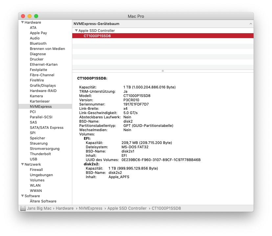Collapse the Hardware section in sidebar
272x236 pixels.
(22, 22)
